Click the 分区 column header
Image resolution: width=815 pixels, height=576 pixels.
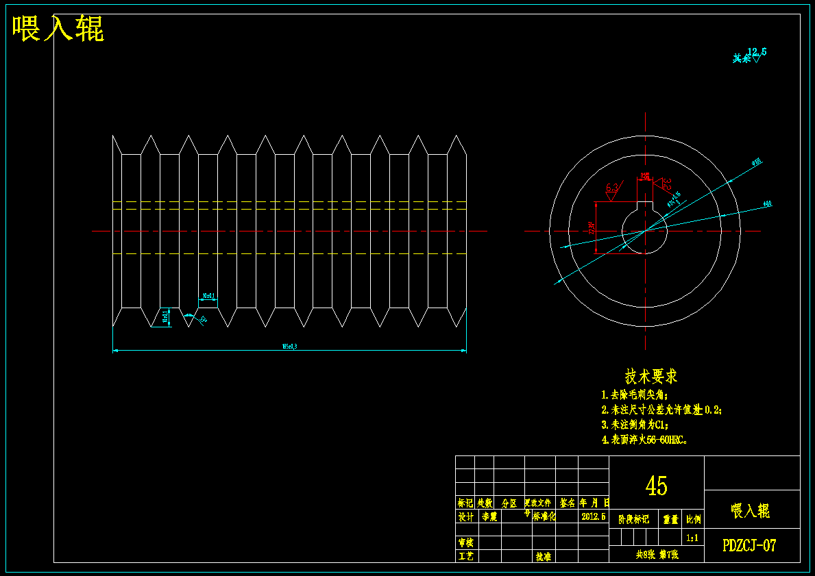pos(509,503)
